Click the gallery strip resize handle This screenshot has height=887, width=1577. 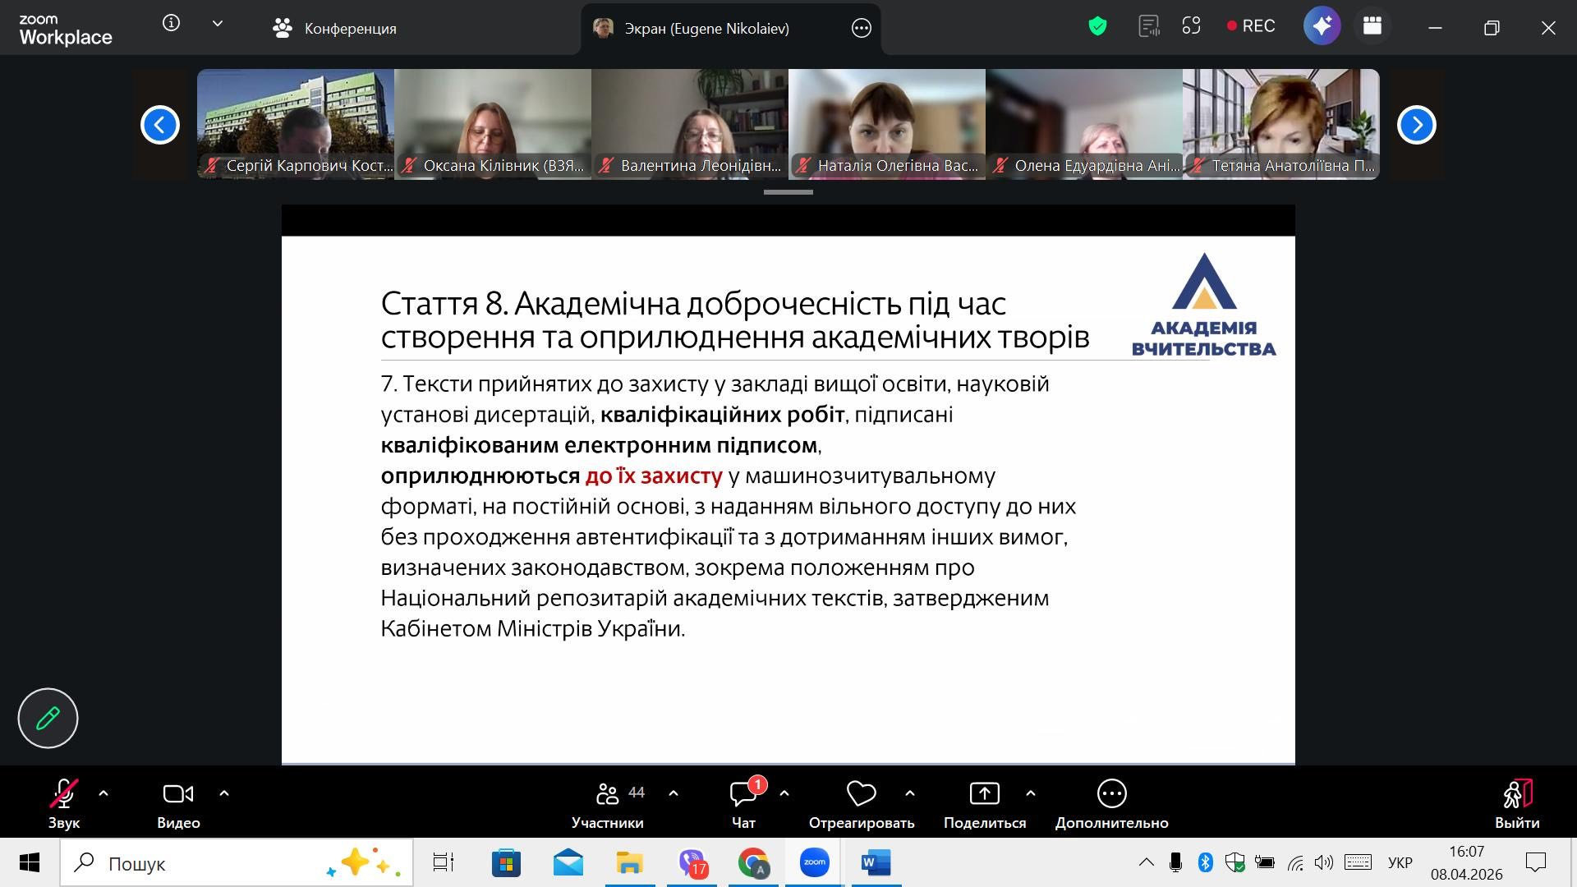[788, 192]
